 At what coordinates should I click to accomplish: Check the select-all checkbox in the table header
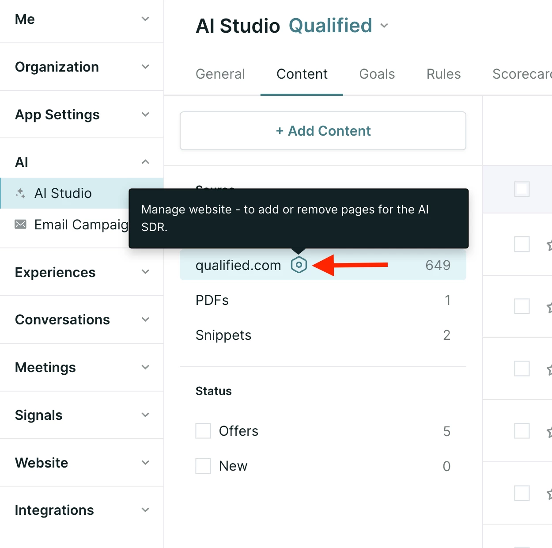click(522, 189)
